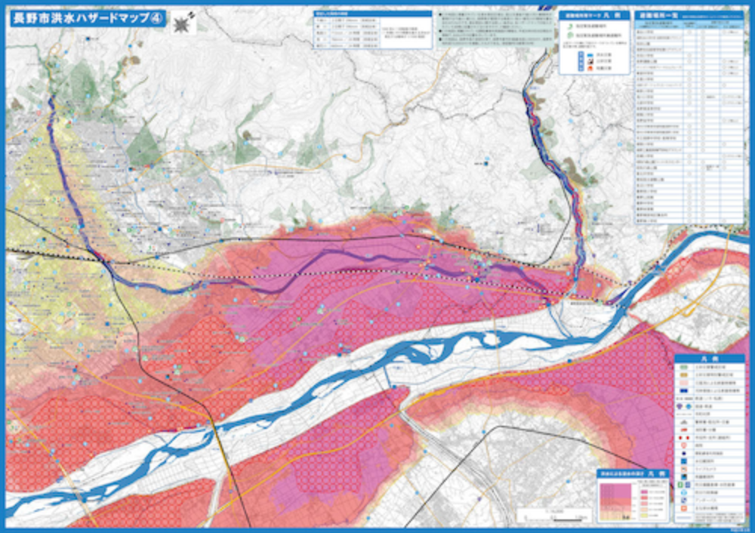The image size is (755, 533).
Task: Click the compass rose north indicator
Action: point(183,23)
